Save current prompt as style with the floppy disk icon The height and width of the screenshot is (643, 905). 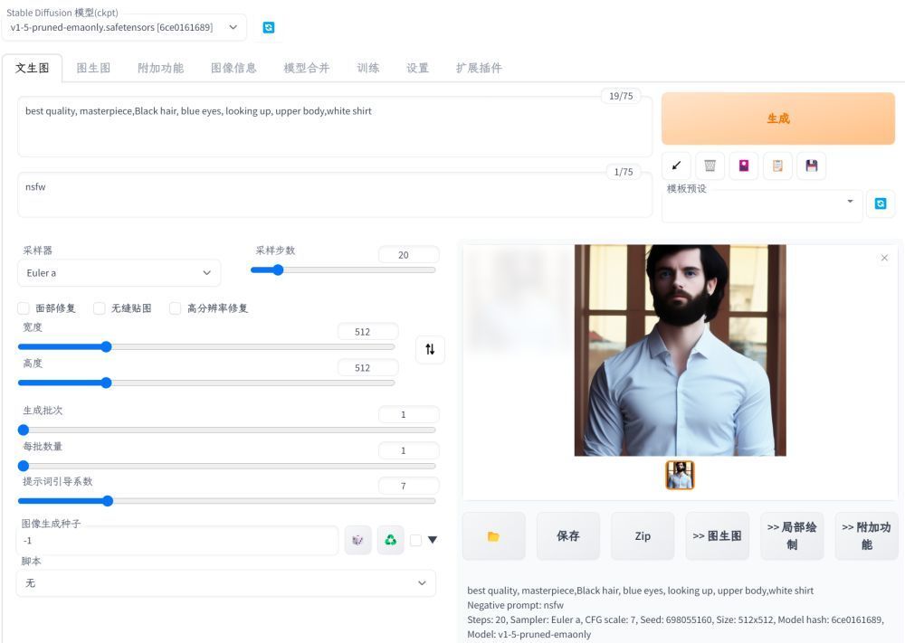(812, 166)
